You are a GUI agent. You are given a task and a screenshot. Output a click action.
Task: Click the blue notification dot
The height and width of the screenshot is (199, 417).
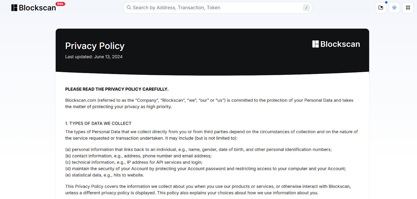pyautogui.click(x=386, y=2)
